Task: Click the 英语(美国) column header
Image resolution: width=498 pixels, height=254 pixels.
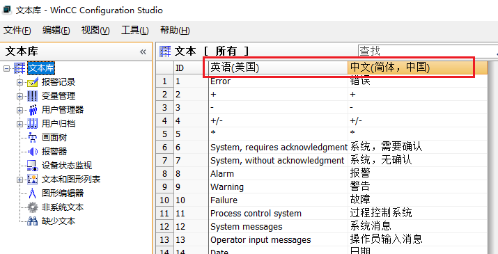Action: [278, 68]
